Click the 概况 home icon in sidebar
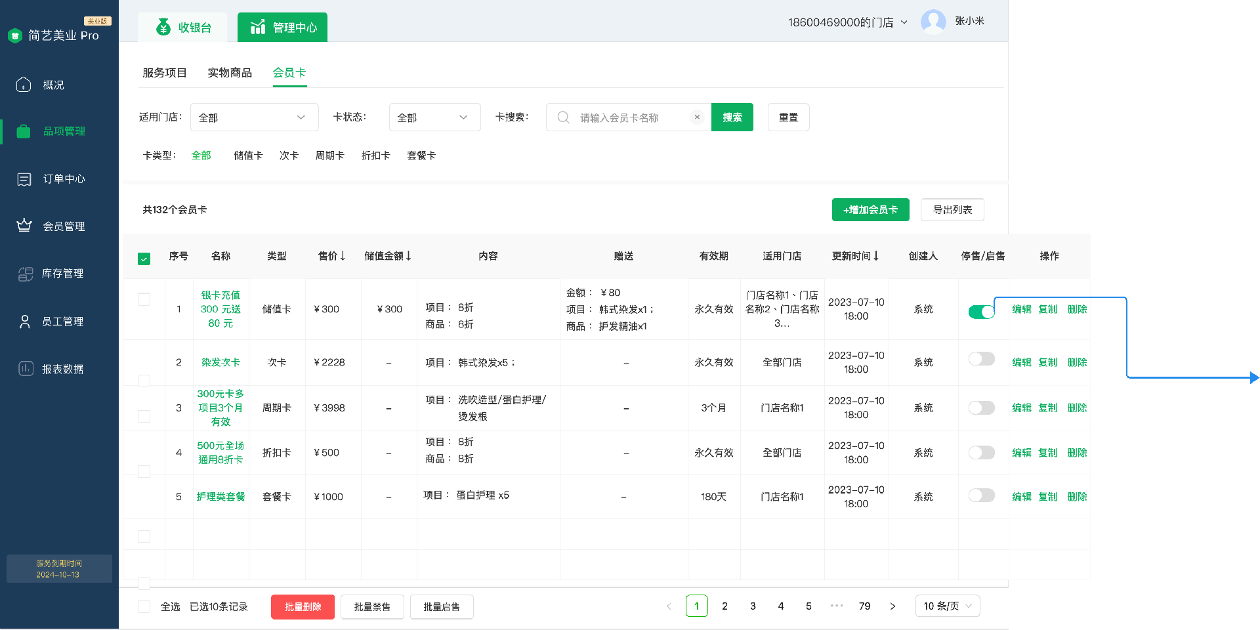1260x630 pixels. coord(24,85)
